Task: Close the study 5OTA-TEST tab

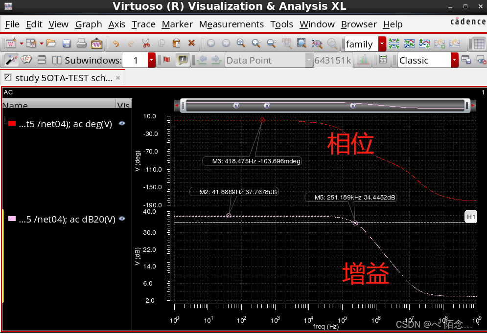Action: click(x=118, y=78)
